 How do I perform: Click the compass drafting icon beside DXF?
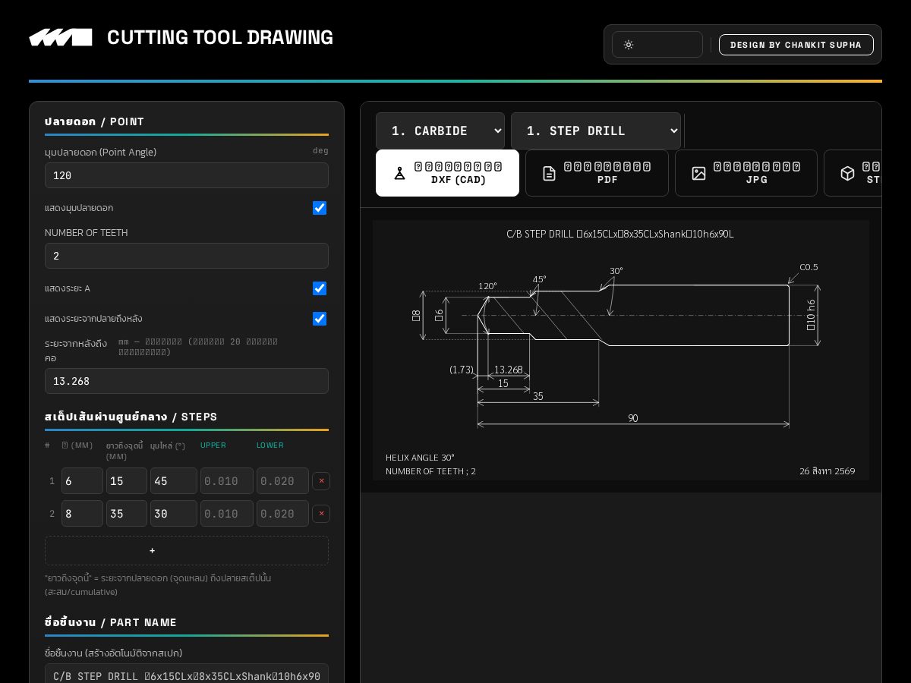point(399,173)
